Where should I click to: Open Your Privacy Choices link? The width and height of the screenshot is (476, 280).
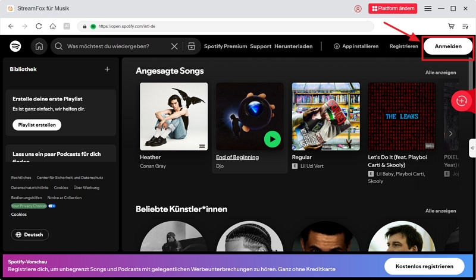29,206
